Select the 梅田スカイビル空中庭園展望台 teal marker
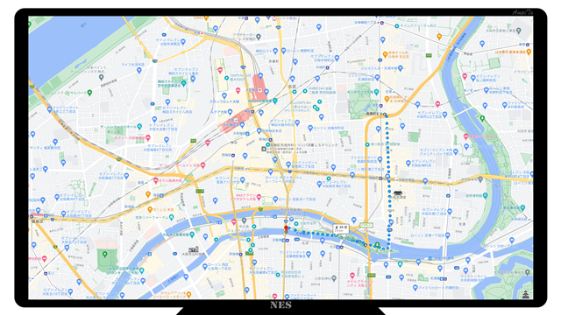Viewport: 561px width, 315px height. [x=183, y=83]
